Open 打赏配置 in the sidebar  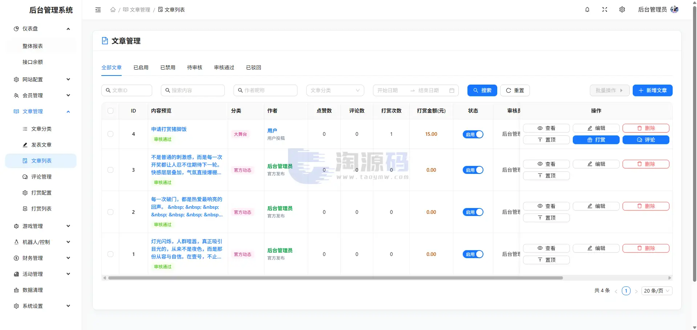pyautogui.click(x=41, y=193)
